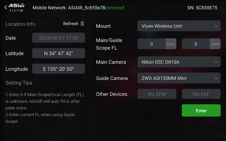Open the Mount dropdown showing Vixen Wireless Unit

pyautogui.click(x=179, y=26)
